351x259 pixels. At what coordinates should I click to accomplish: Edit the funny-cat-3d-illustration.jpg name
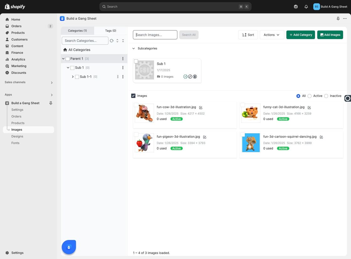pyautogui.click(x=309, y=108)
